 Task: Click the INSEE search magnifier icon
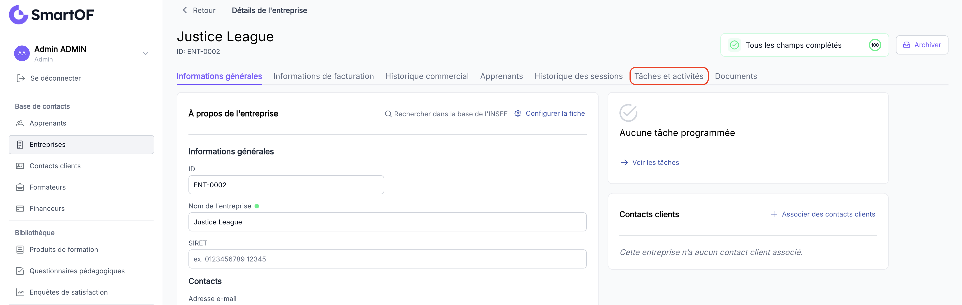(388, 114)
